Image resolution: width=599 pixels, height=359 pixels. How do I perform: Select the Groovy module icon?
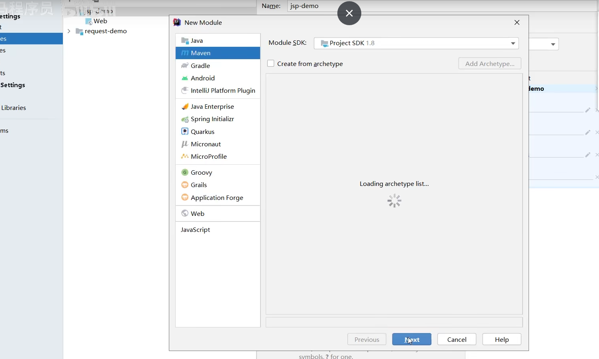(185, 172)
